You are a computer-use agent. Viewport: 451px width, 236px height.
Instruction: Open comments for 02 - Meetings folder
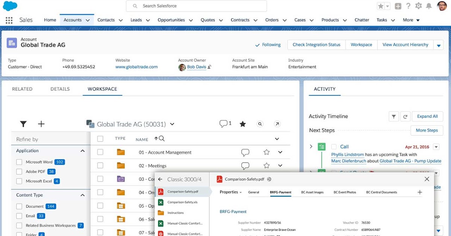coord(245,166)
